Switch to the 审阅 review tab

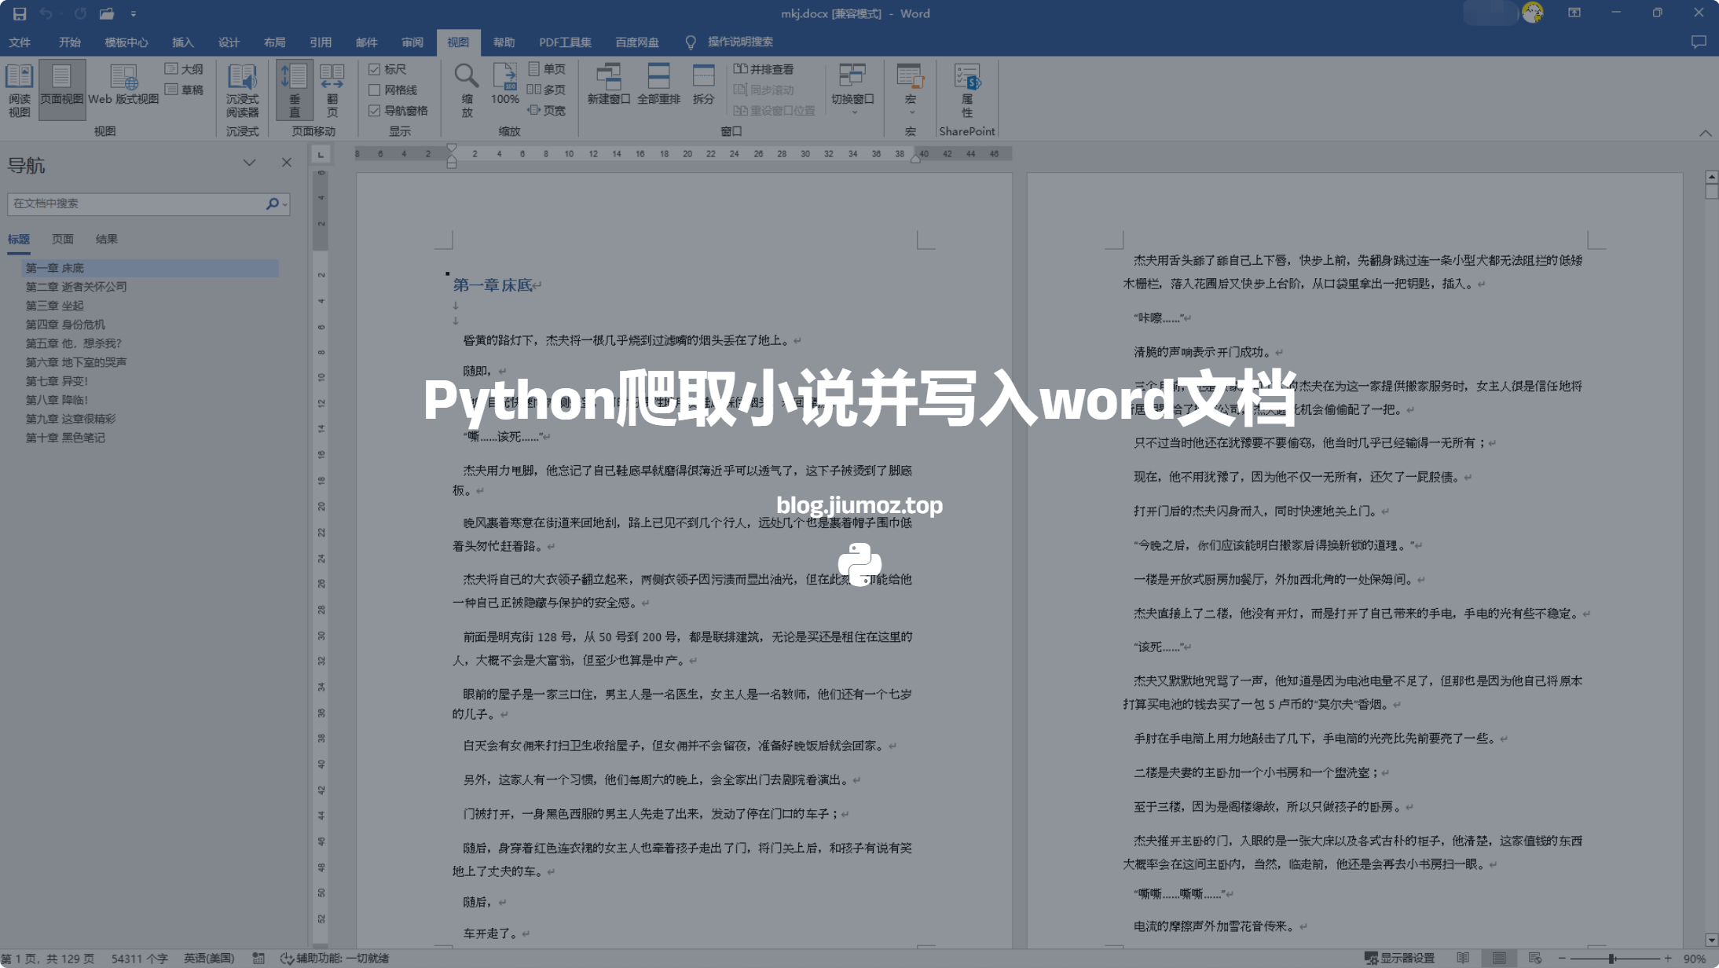[412, 42]
